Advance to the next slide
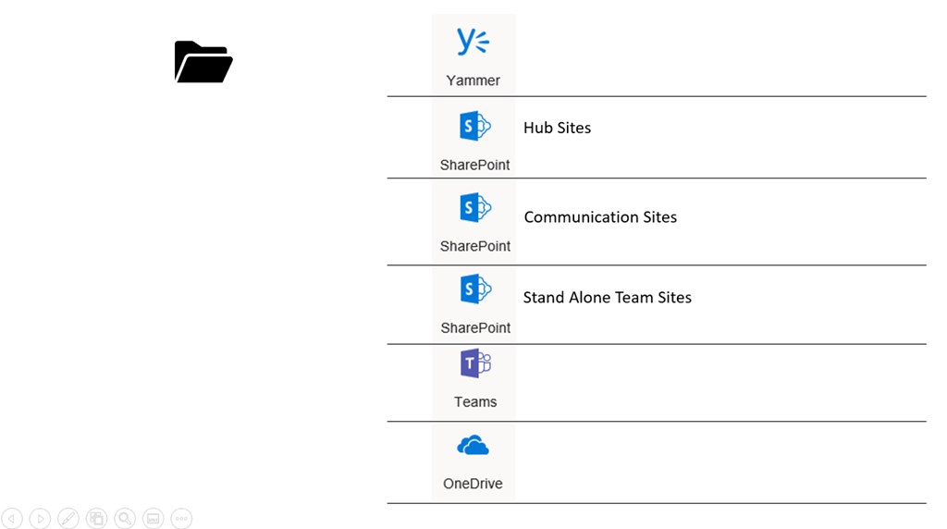This screenshot has width=947, height=529. point(40,519)
